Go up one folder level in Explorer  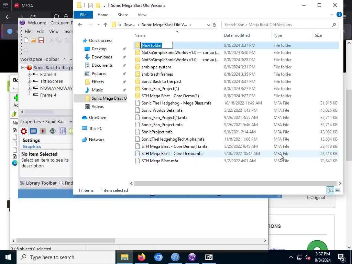105,25
